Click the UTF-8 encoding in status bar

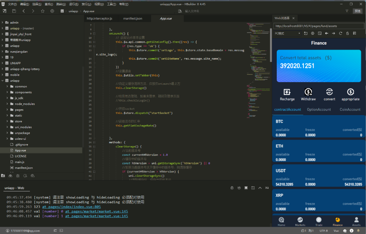tap(324, 231)
